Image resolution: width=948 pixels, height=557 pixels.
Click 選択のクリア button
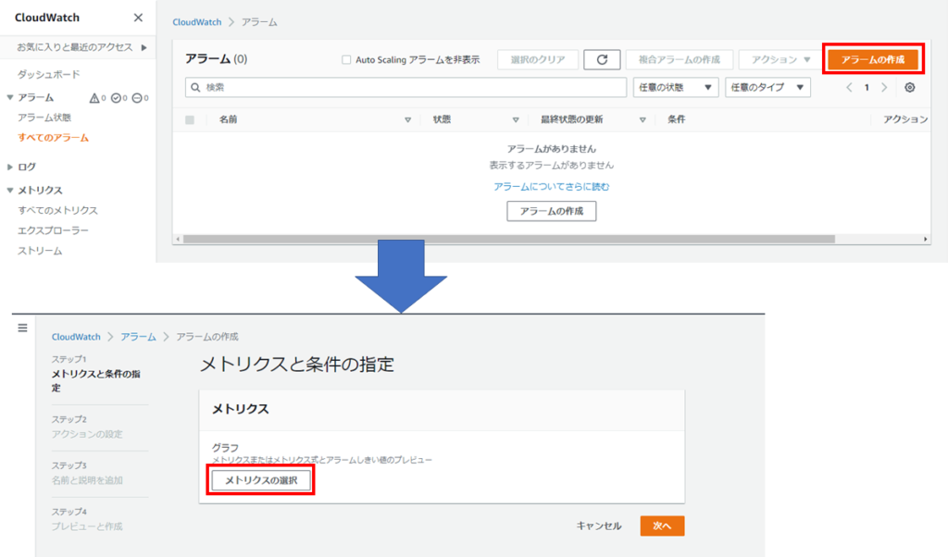[x=538, y=59]
